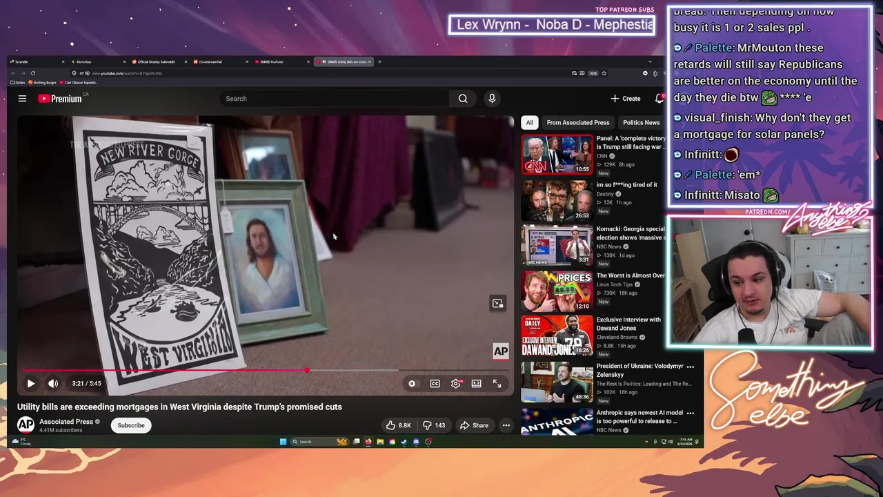883x497 pixels.
Task: Click the cast/miniplayer icon over video
Action: pos(497,304)
